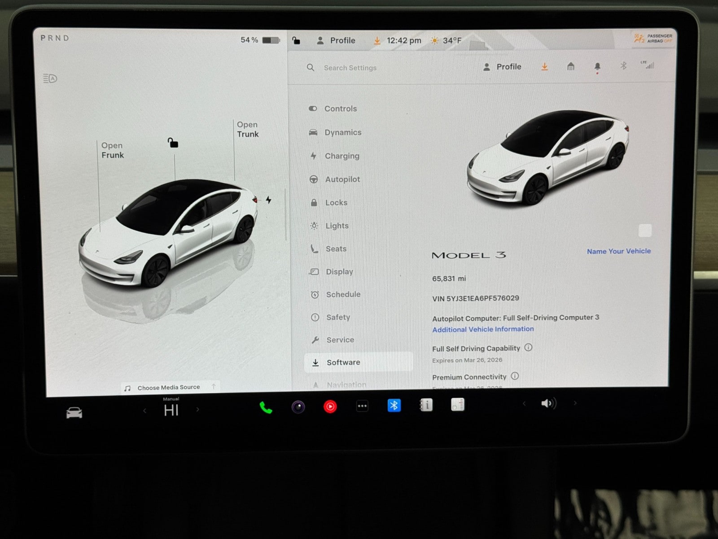Screen dimensions: 718x539
Task: Tap the HomeLink garage icon
Action: pyautogui.click(x=570, y=67)
